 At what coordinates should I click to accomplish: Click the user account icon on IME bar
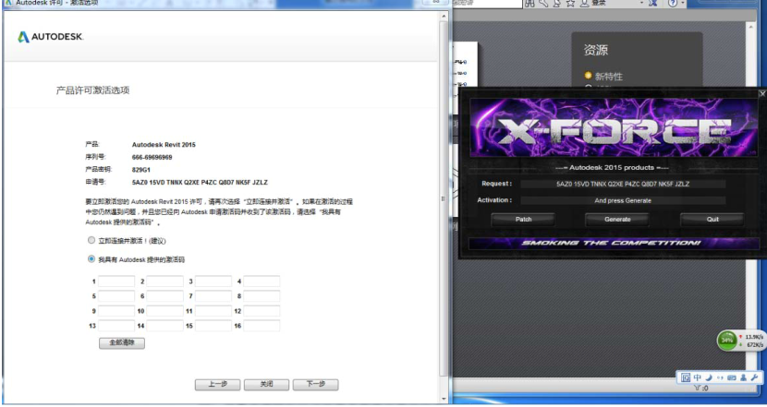[743, 377]
